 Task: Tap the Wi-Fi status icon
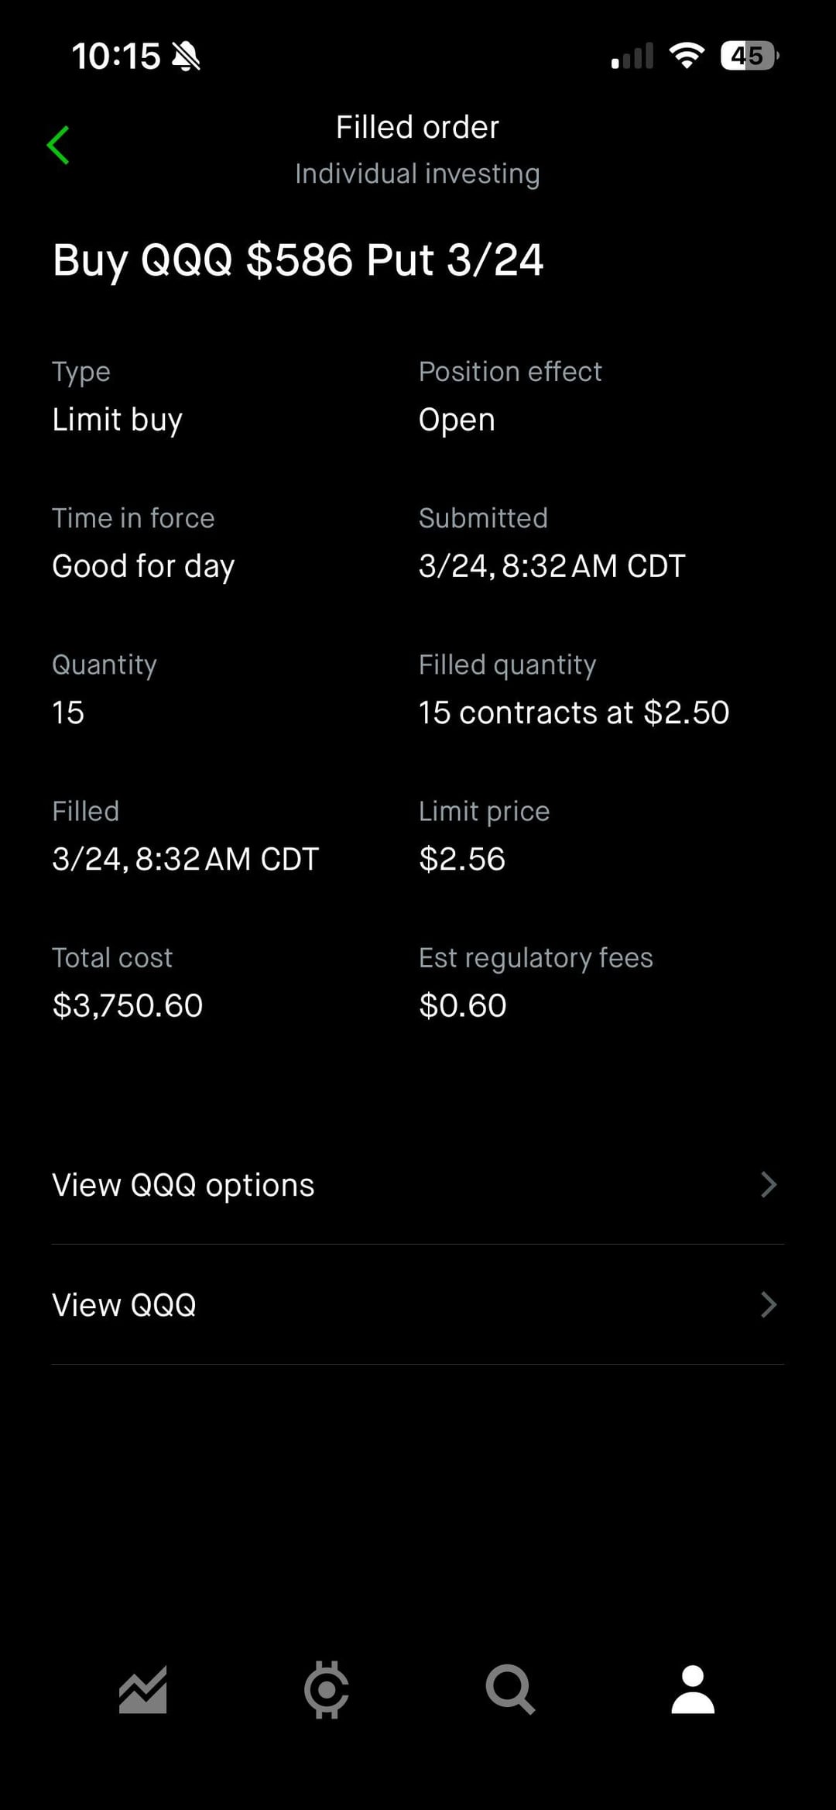(686, 56)
